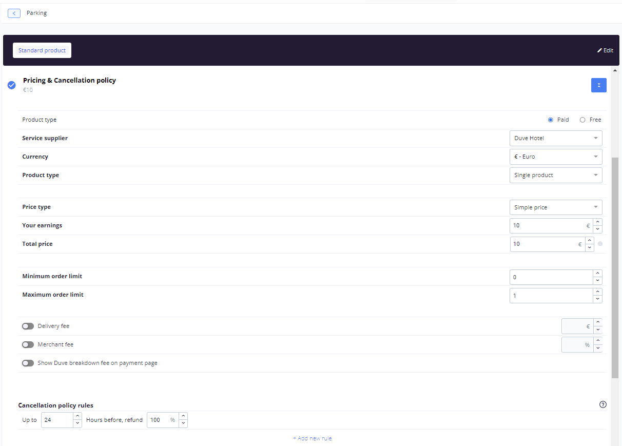622x446 pixels.
Task: Select the Paid radio button
Action: 551,120
